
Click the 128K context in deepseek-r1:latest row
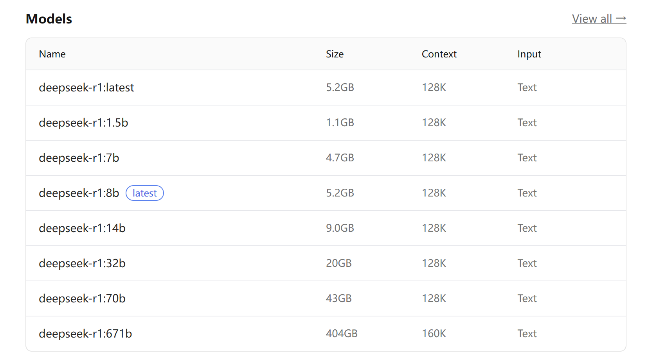434,88
